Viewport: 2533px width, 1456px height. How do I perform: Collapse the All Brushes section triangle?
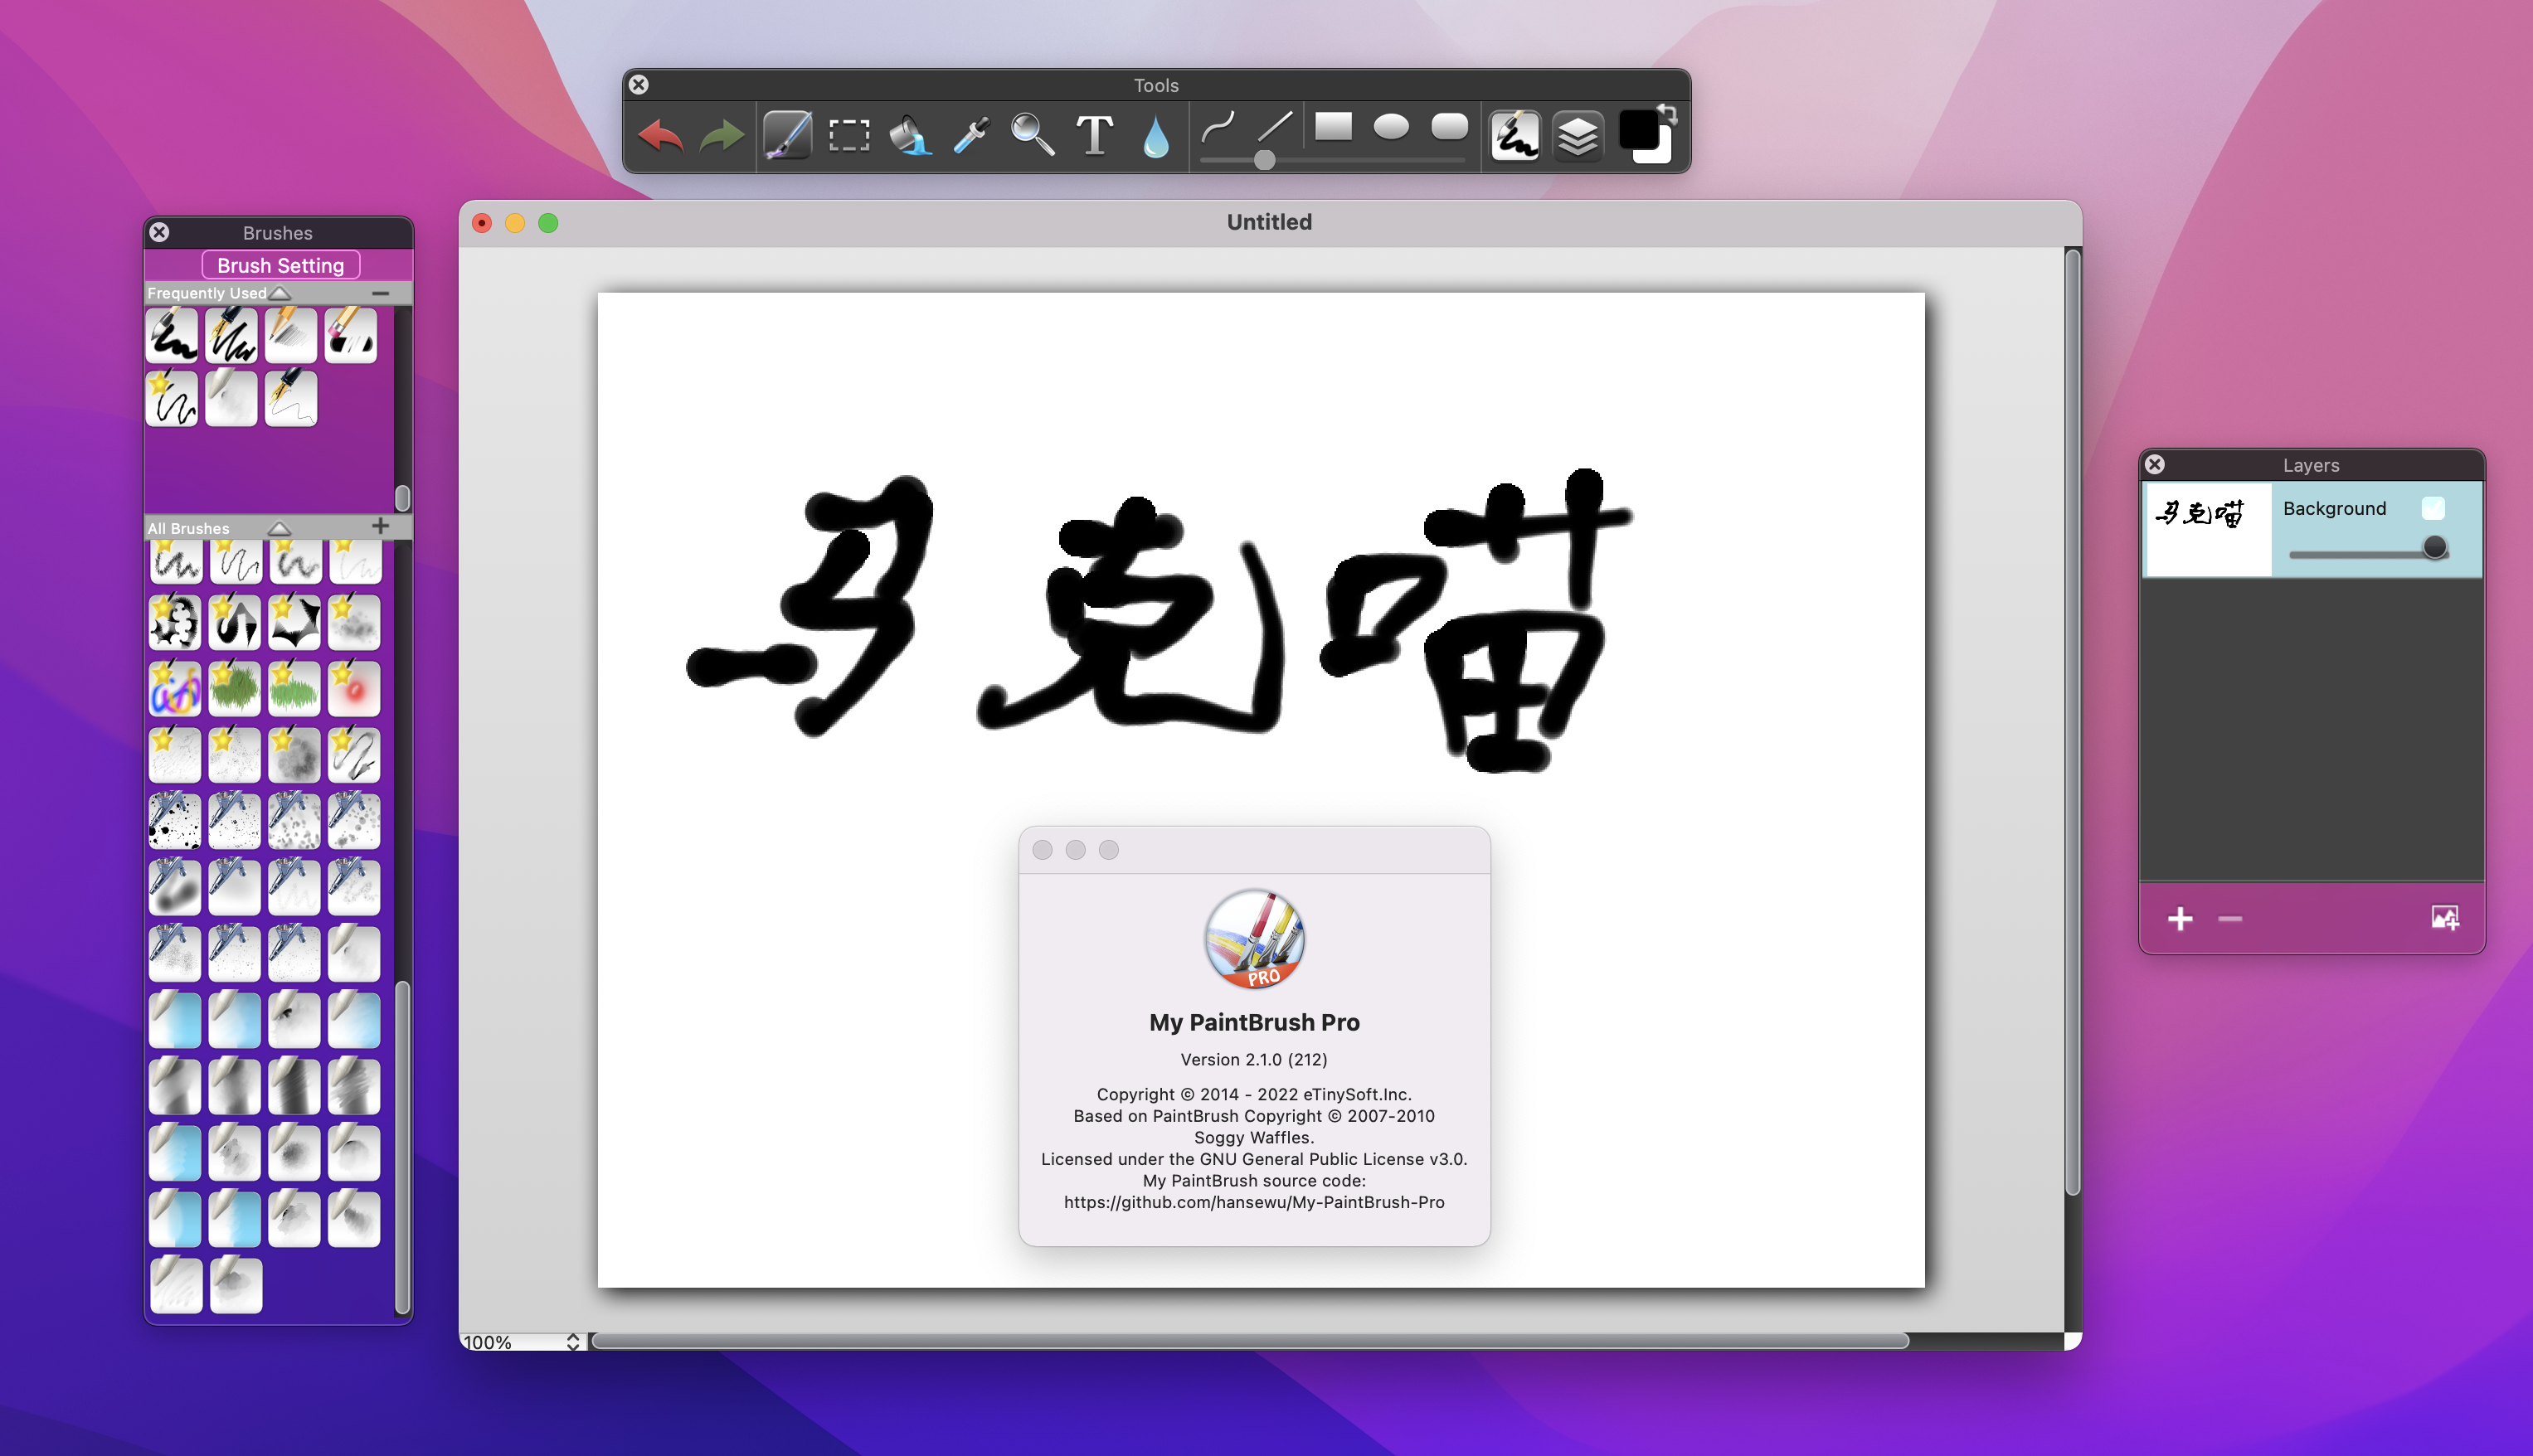tap(279, 527)
